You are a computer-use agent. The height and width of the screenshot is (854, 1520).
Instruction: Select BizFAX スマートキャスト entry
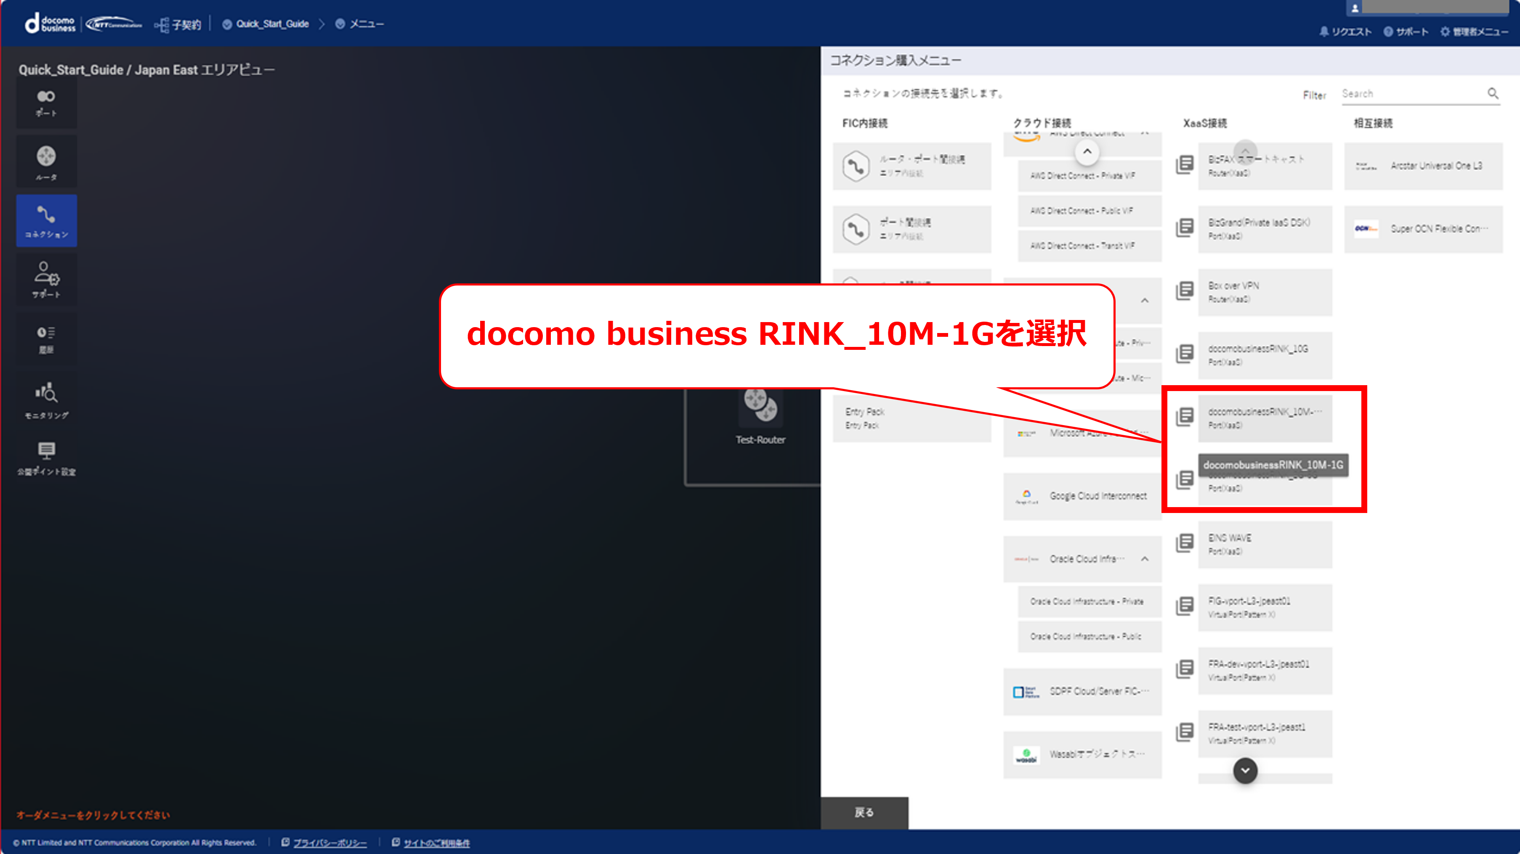1265,166
